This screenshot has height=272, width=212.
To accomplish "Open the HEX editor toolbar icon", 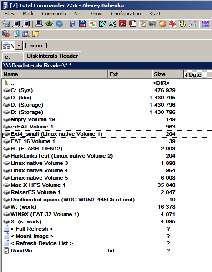I will (x=206, y=24).
